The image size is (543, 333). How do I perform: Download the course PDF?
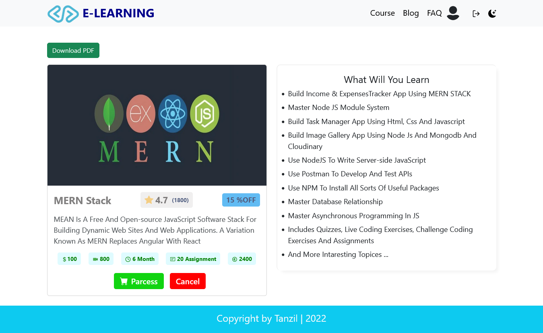73,50
